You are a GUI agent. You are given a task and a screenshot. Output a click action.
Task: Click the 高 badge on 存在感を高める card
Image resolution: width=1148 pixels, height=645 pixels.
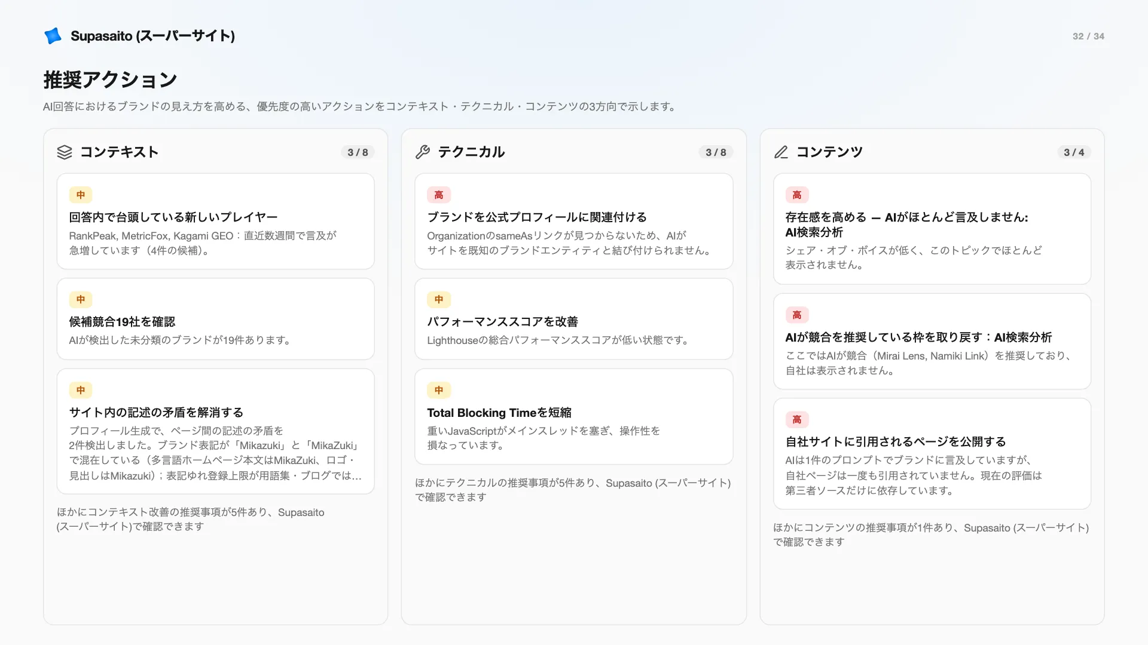pyautogui.click(x=797, y=195)
